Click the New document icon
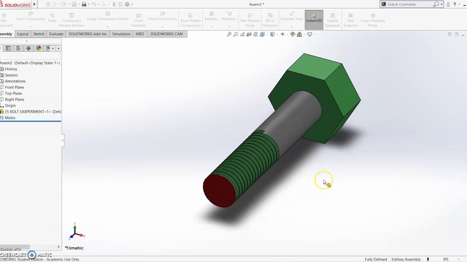This screenshot has width=467, height=262. pos(54,4)
